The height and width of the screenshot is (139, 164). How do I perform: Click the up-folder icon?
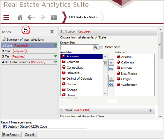54,17
